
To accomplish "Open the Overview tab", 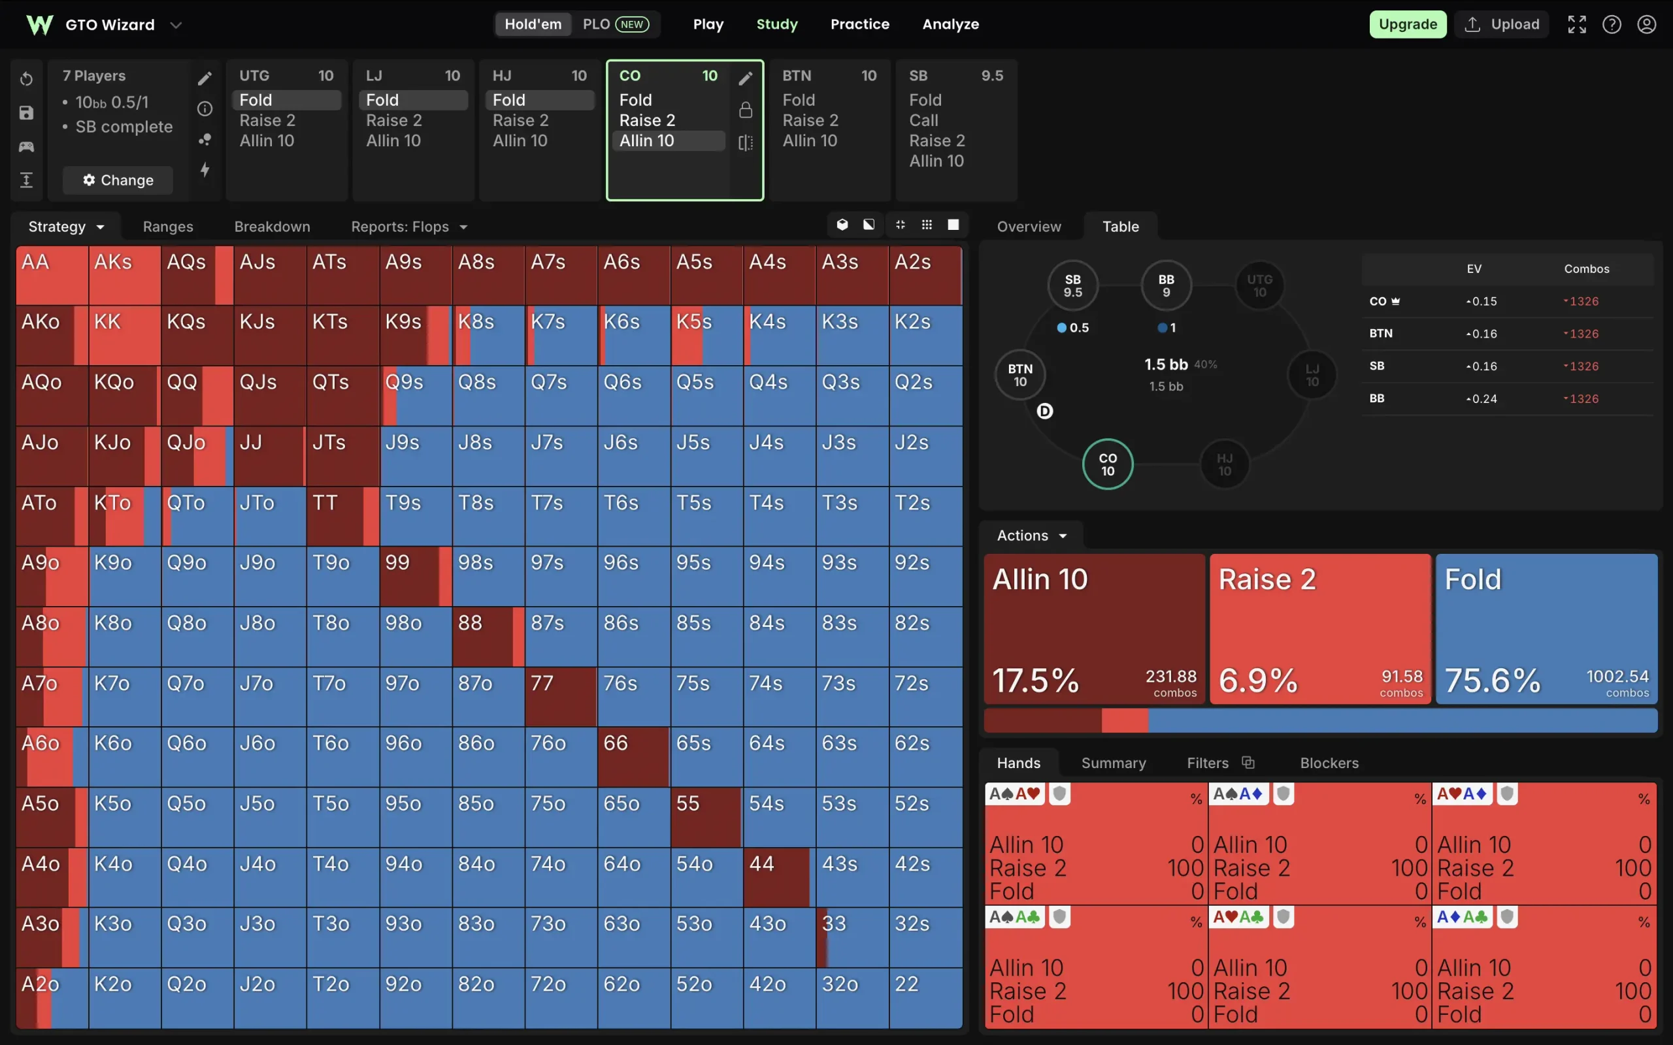I will point(1029,227).
